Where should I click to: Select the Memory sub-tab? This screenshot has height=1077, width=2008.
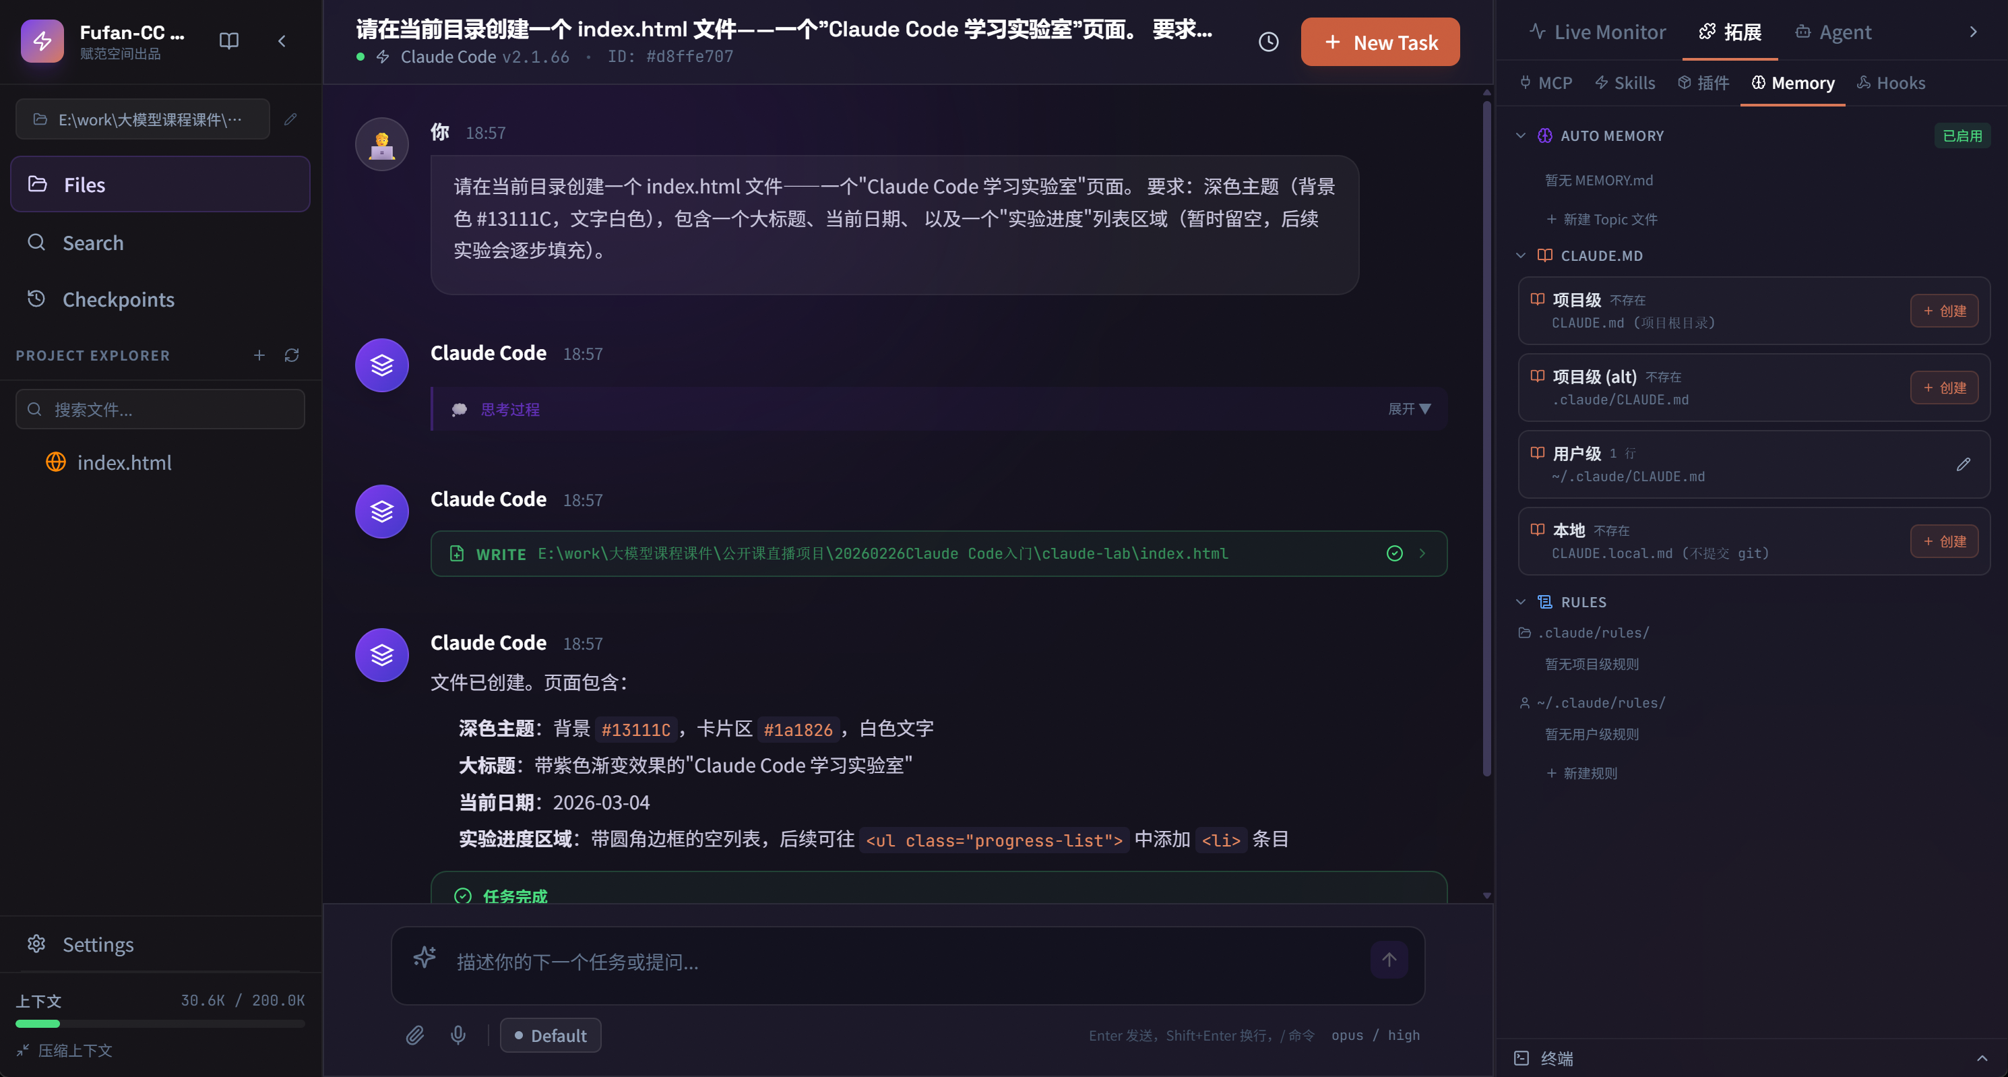tap(1793, 83)
